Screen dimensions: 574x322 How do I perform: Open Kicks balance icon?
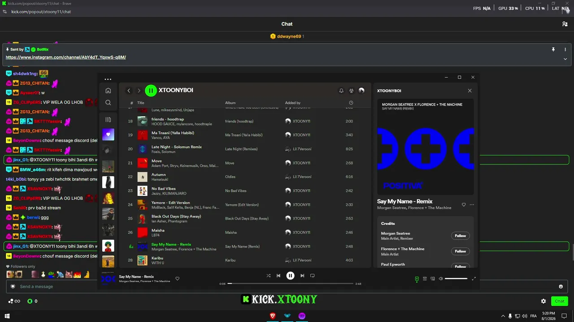coord(30,301)
